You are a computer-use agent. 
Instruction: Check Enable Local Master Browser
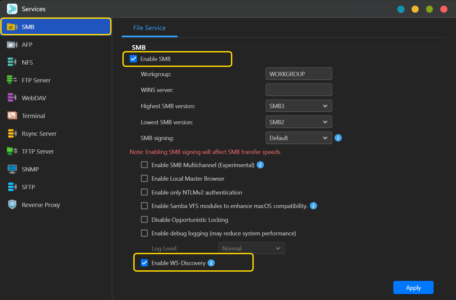144,178
